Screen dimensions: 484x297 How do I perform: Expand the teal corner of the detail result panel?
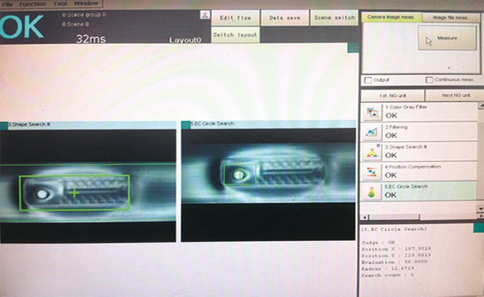(x=478, y=227)
